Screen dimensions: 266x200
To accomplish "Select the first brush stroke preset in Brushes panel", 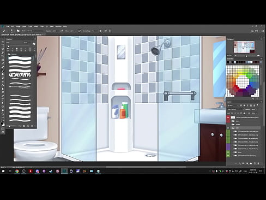I will point(20,58).
